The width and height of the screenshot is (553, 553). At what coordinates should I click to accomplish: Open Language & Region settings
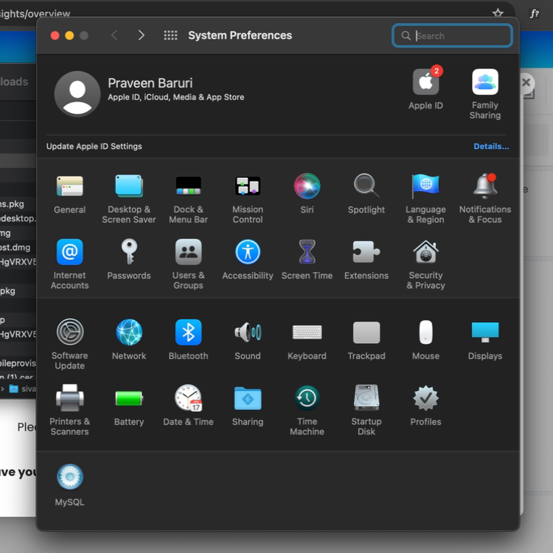[x=426, y=198]
